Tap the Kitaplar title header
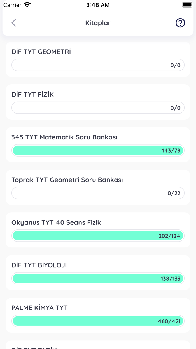196x349 pixels. [98, 23]
